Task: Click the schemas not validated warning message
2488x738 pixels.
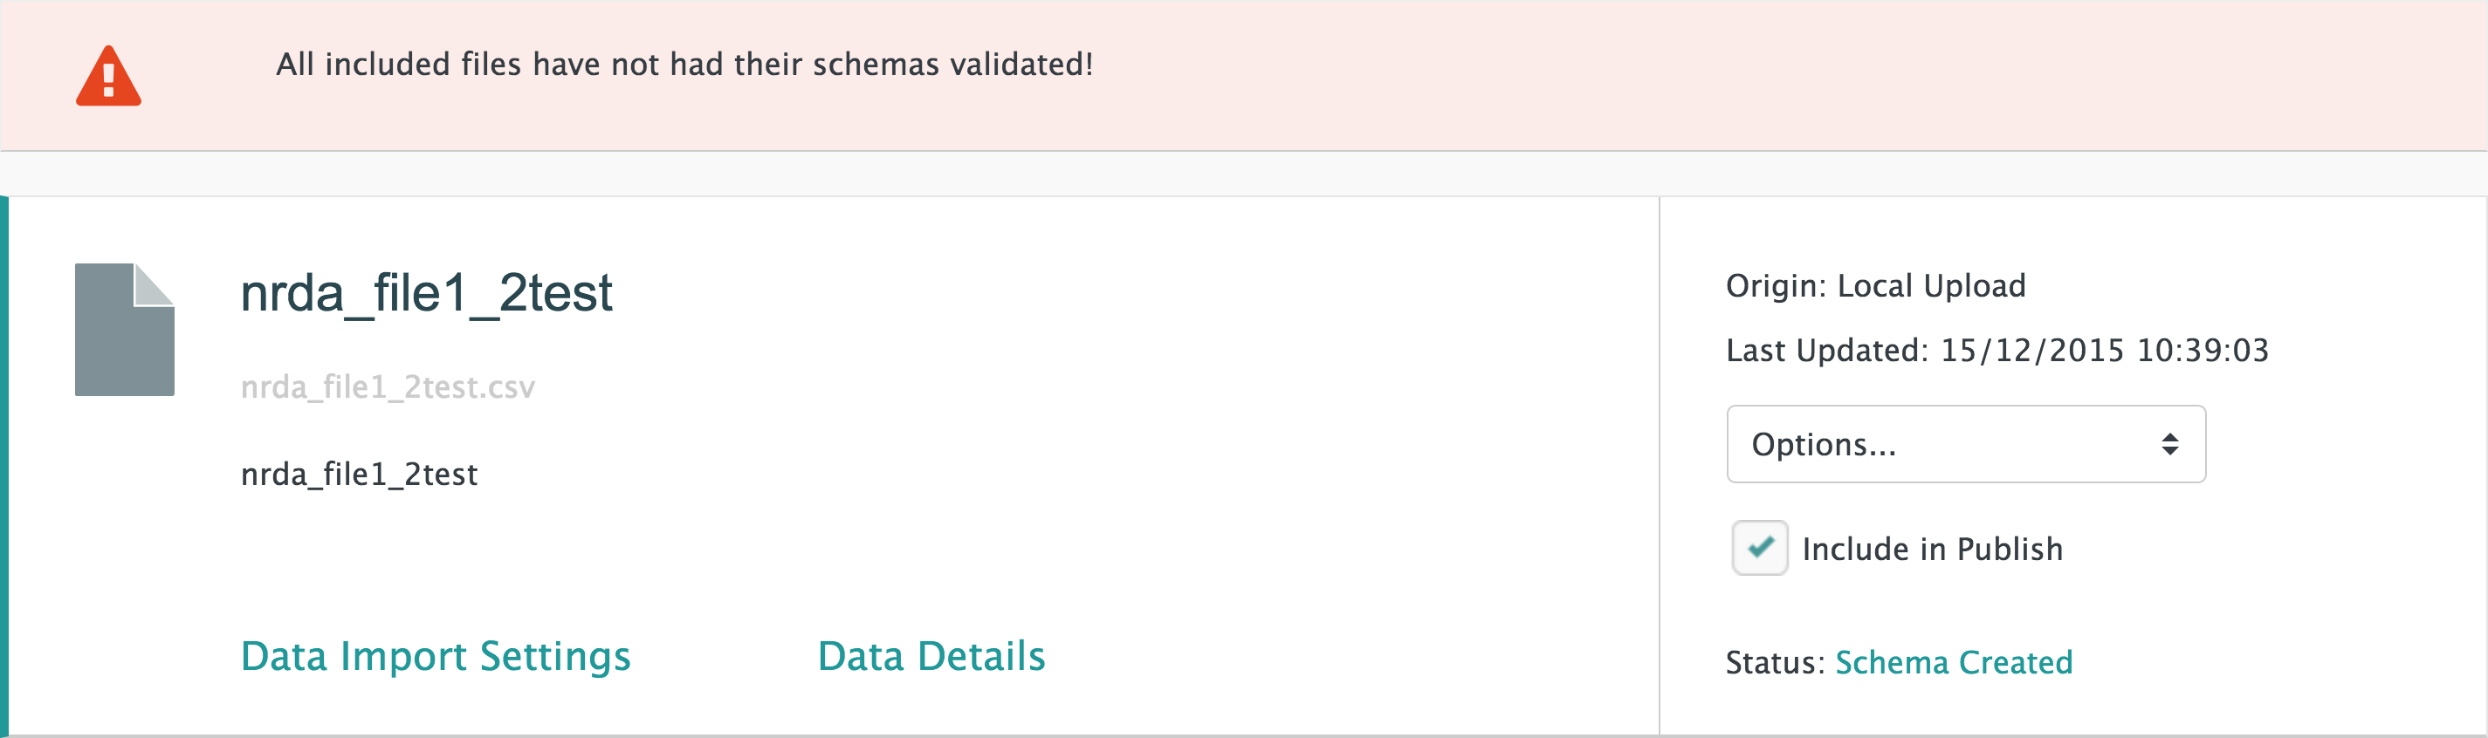Action: coord(684,65)
